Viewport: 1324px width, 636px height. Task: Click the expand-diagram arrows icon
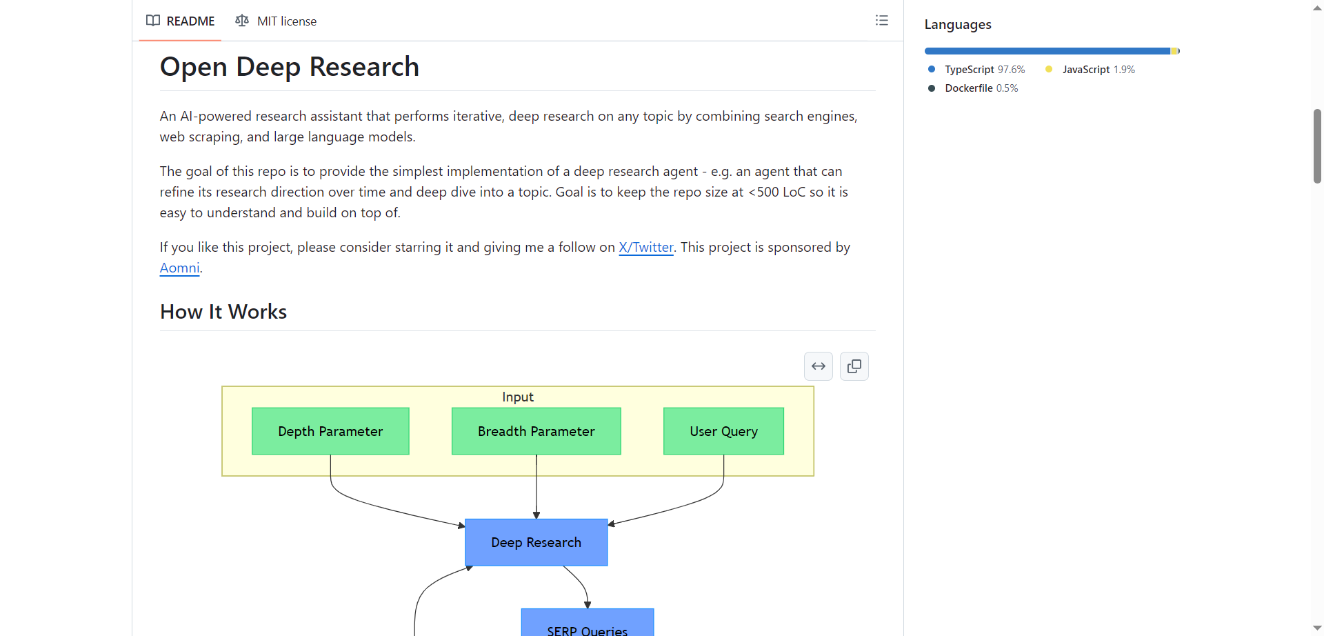pos(818,366)
